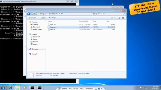The image size is (161, 90).
Task: Click pin icon on VirtualBox mini toolbar
Action: [x=59, y=89]
